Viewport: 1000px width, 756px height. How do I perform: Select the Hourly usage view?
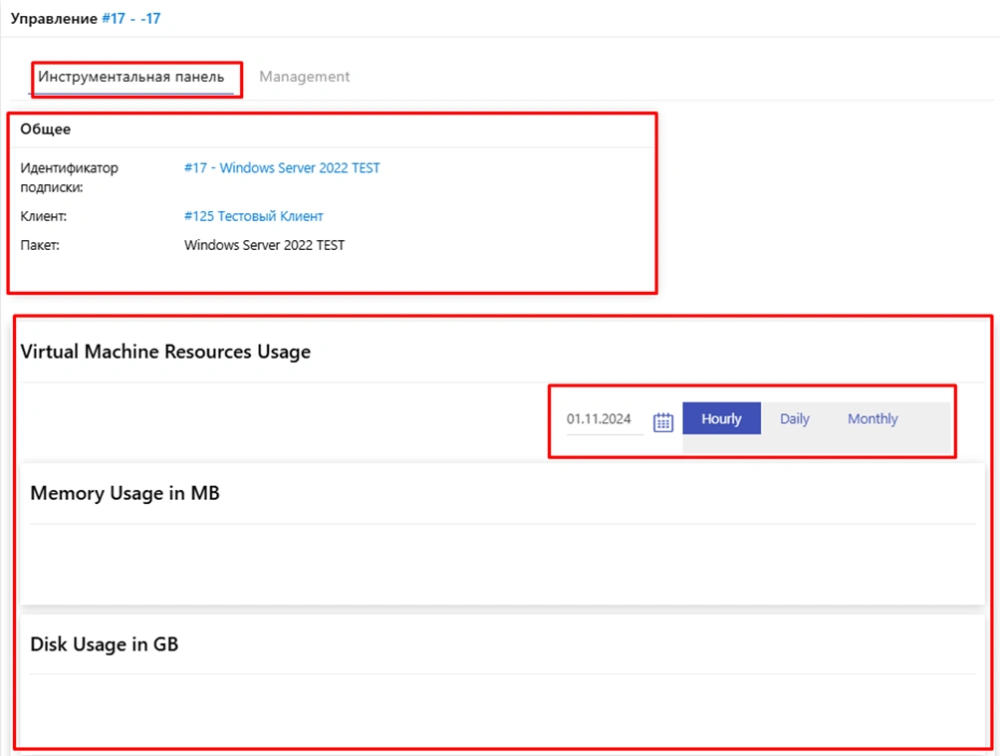[x=721, y=419]
